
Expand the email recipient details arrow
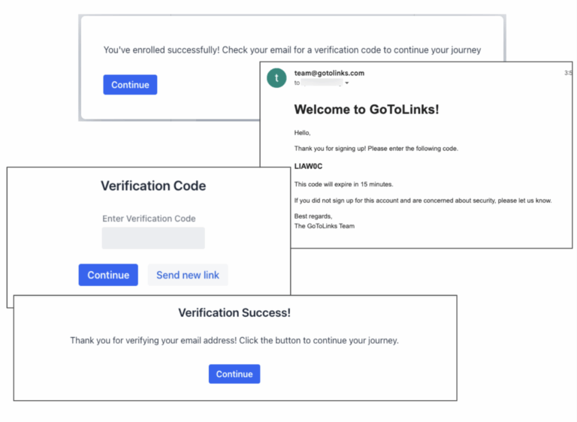pyautogui.click(x=347, y=83)
